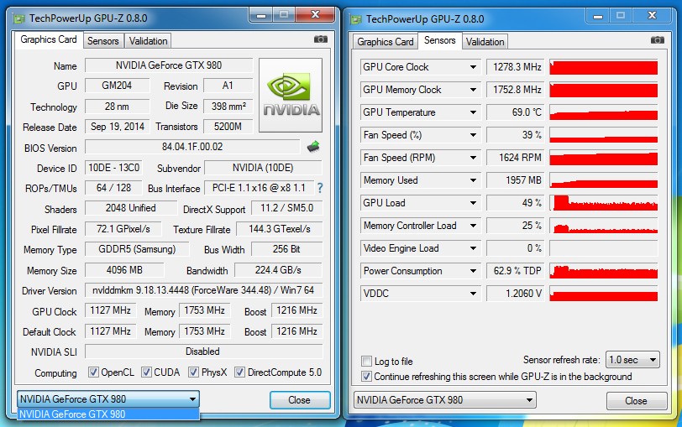Click the camera screenshot icon in Sensors window
682x427 pixels.
pyautogui.click(x=657, y=40)
